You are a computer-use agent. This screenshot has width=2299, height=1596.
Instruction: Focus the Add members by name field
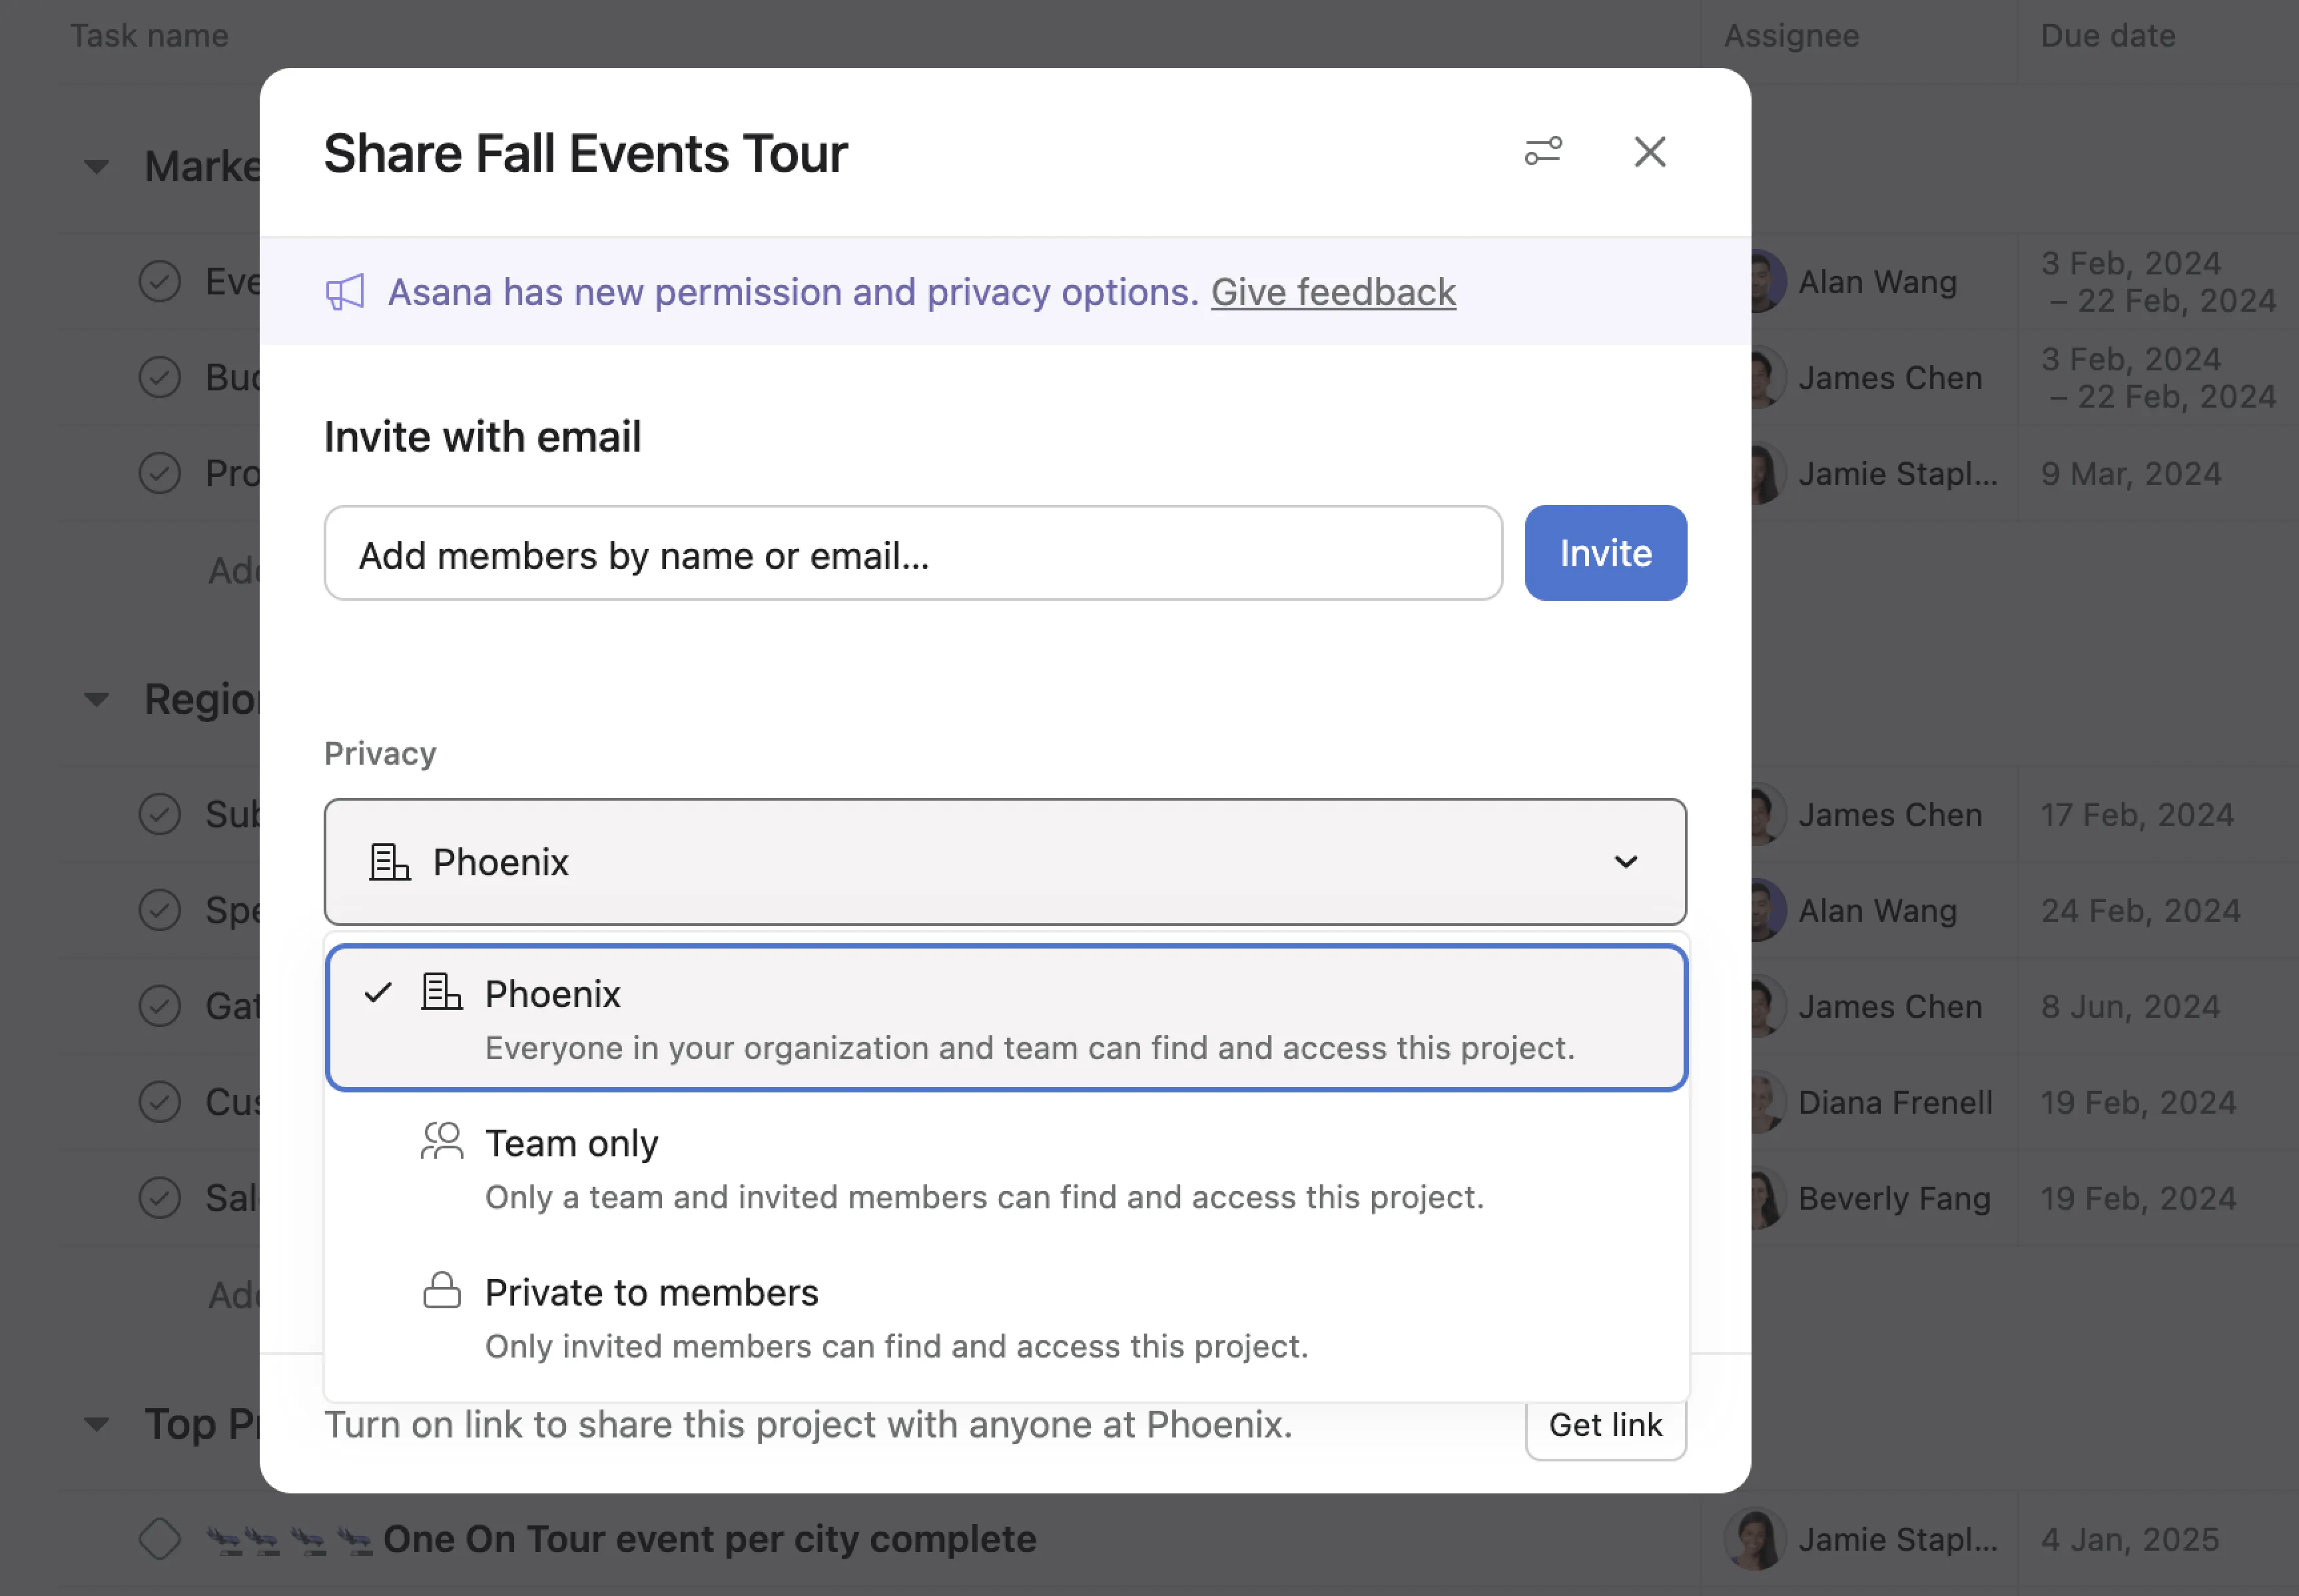tap(912, 554)
